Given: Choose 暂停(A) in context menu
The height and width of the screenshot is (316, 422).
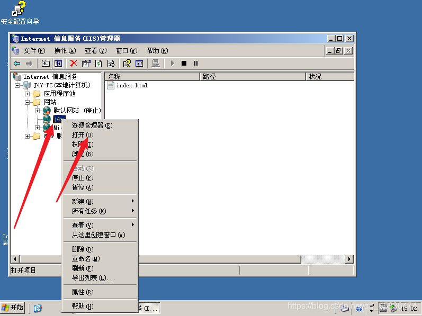Looking at the screenshot, I should [x=100, y=187].
